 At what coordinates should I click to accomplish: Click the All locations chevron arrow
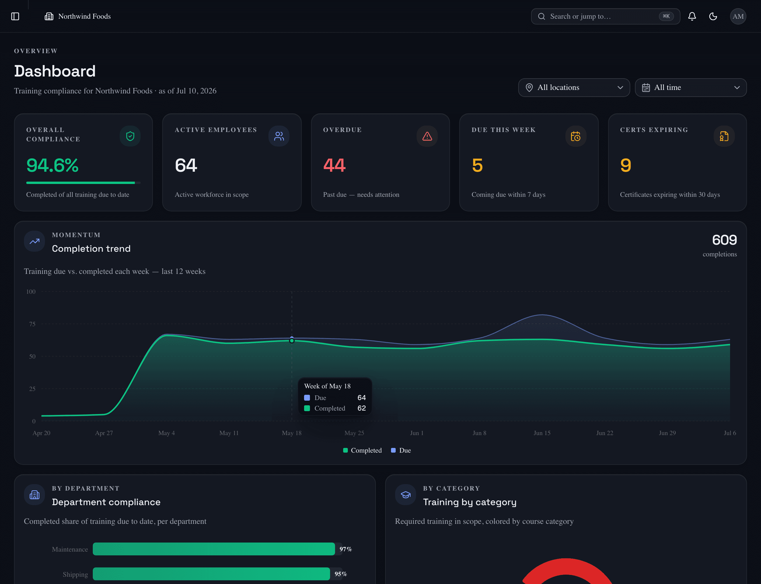(620, 88)
